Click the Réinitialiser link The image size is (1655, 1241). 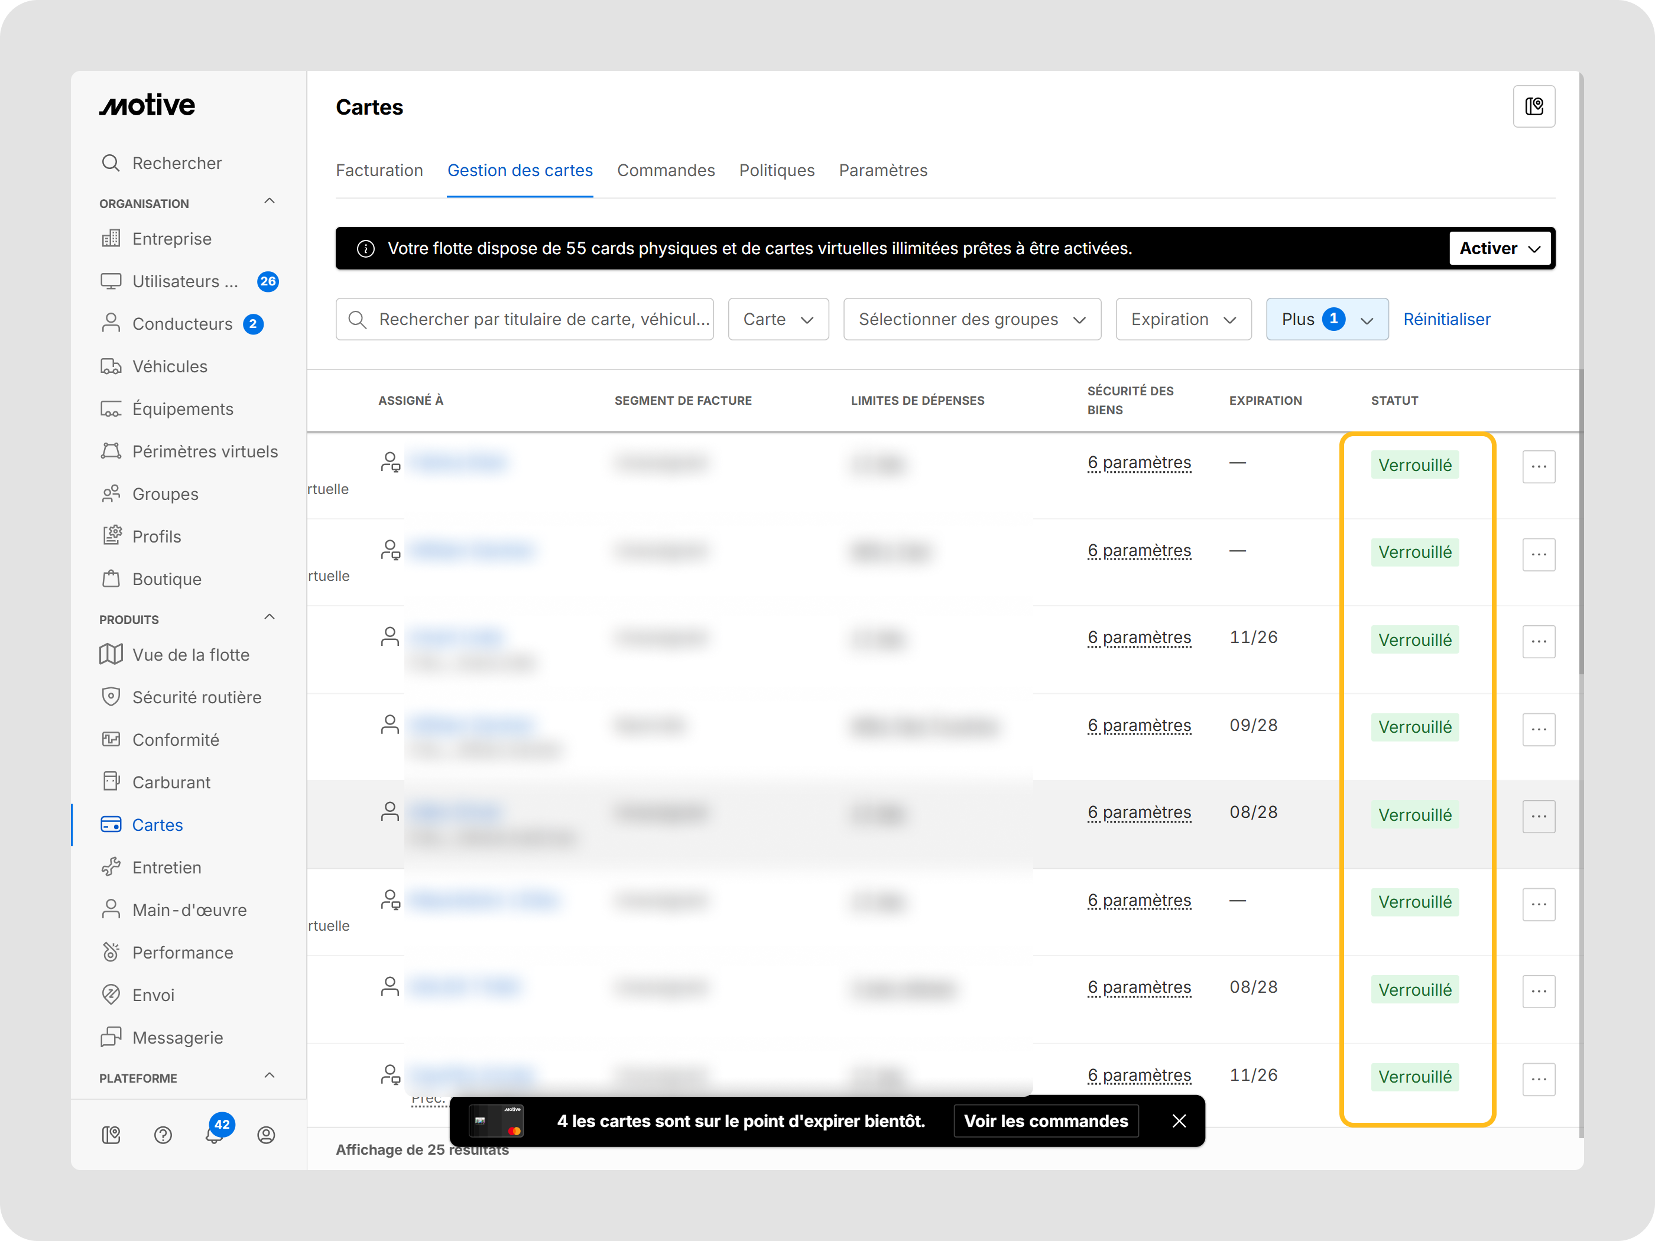(x=1446, y=320)
